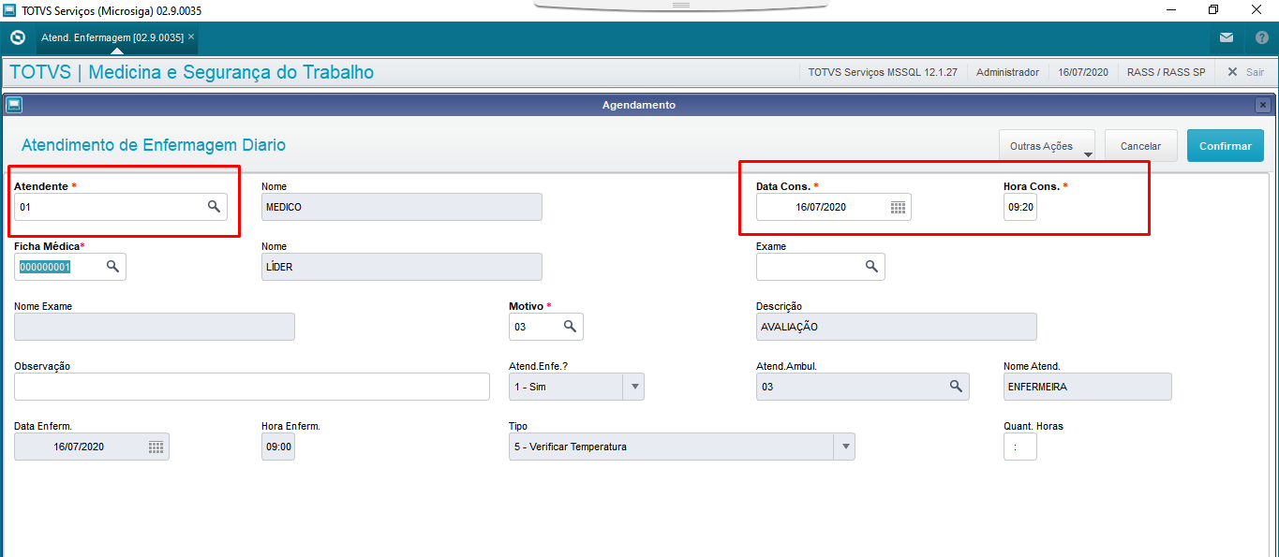Click the 16/07/2020 date in header
This screenshot has width=1279, height=557.
(x=1083, y=72)
